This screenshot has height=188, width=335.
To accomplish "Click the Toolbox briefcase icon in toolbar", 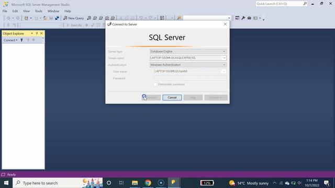I will pyautogui.click(x=249, y=18).
